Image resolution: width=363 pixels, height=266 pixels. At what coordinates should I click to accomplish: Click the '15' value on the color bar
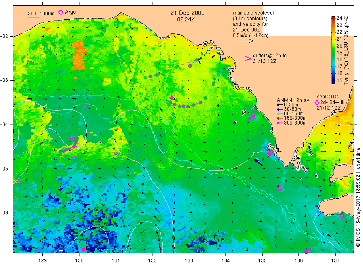click(x=339, y=81)
